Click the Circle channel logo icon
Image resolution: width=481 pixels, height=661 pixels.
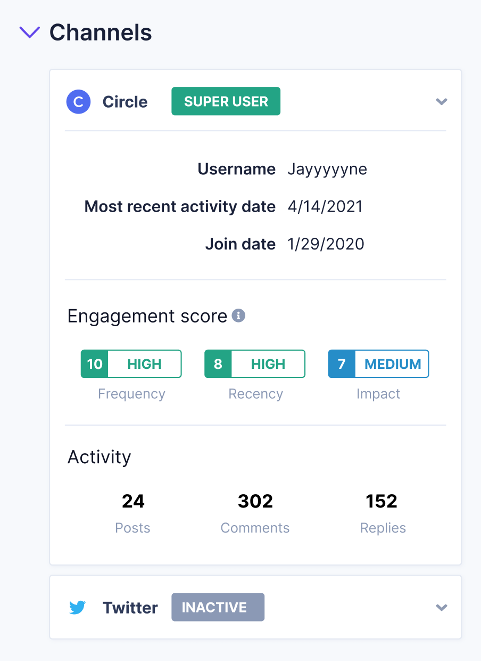[78, 102]
